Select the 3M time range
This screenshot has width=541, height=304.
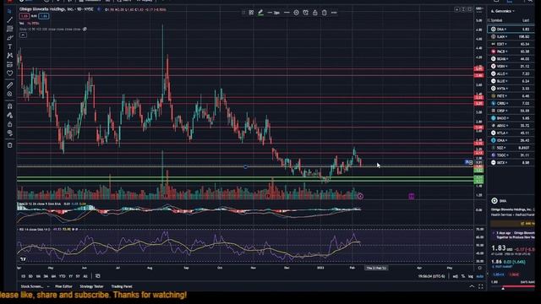[x=46, y=276]
